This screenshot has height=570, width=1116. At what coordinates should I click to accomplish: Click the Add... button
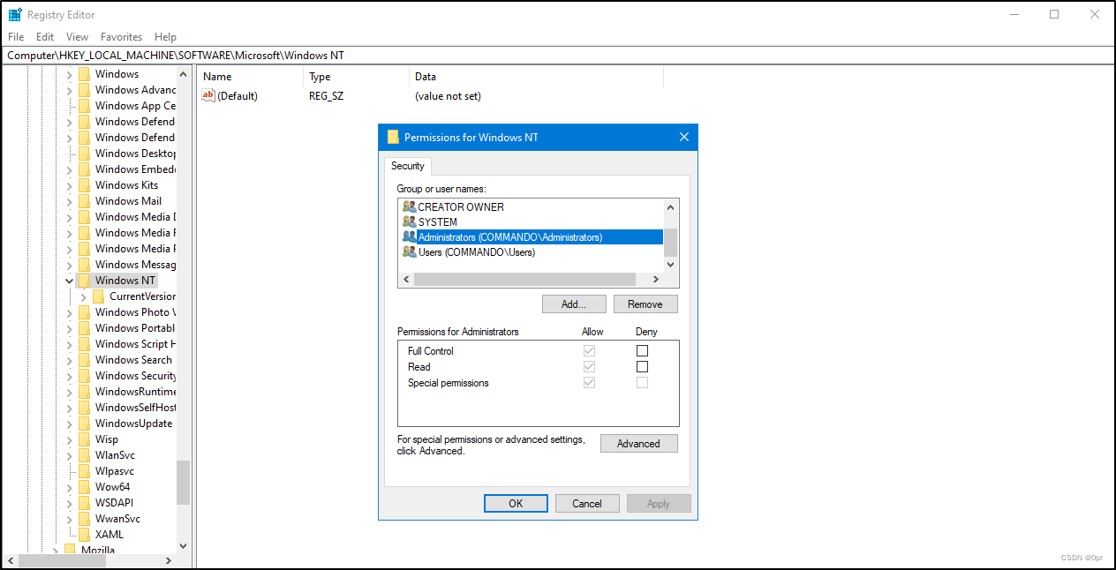(x=574, y=304)
